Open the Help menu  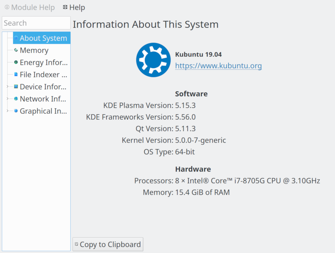coord(74,7)
